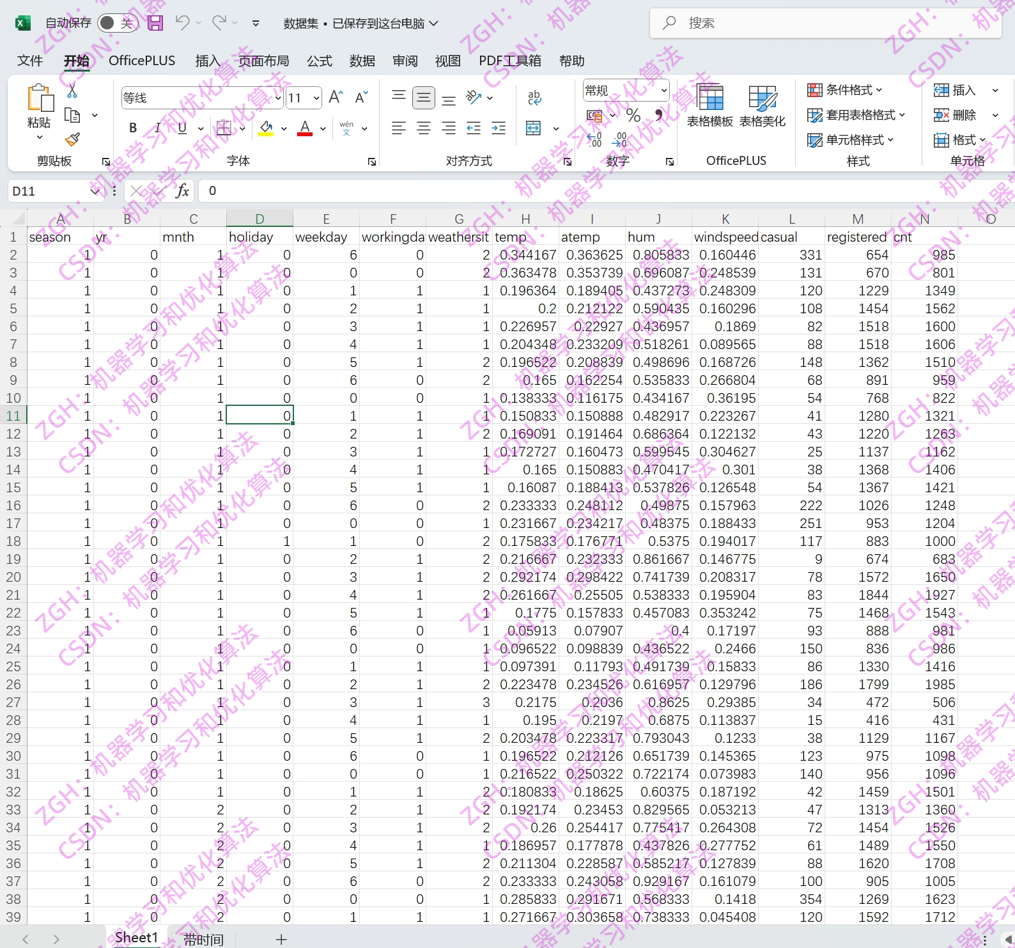Toggle Bold formatting

tap(133, 128)
